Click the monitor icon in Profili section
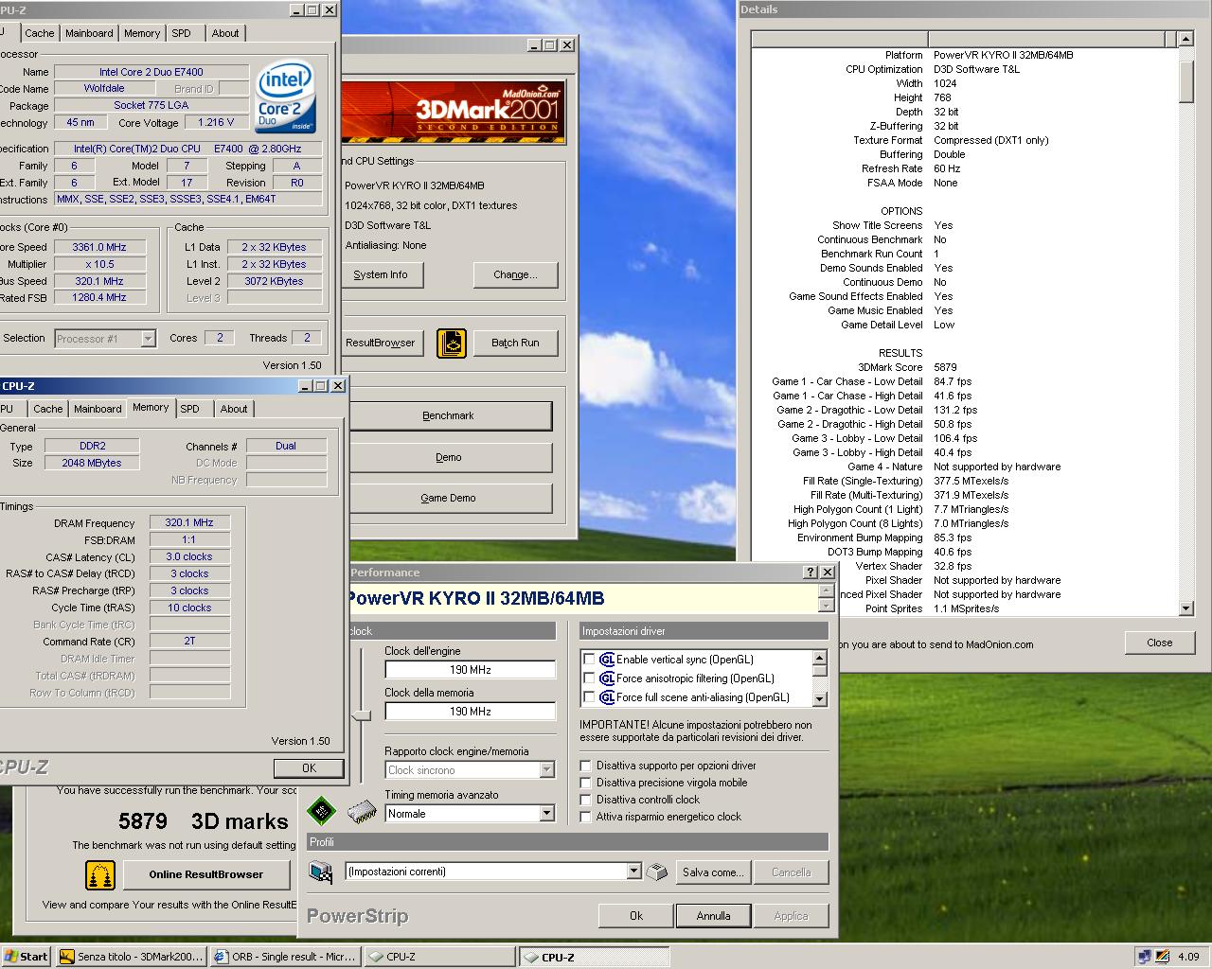This screenshot has width=1212, height=969. 322,872
